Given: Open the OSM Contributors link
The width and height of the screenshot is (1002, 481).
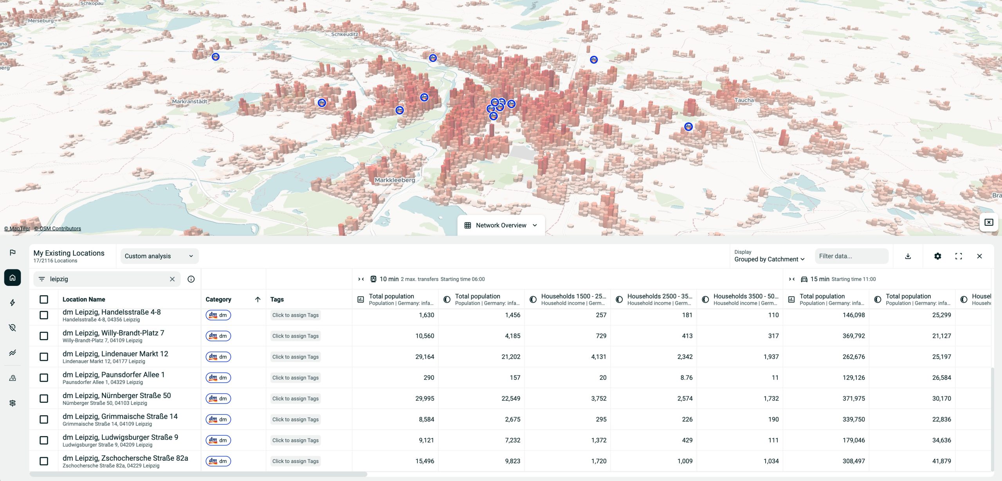Looking at the screenshot, I should [x=58, y=229].
